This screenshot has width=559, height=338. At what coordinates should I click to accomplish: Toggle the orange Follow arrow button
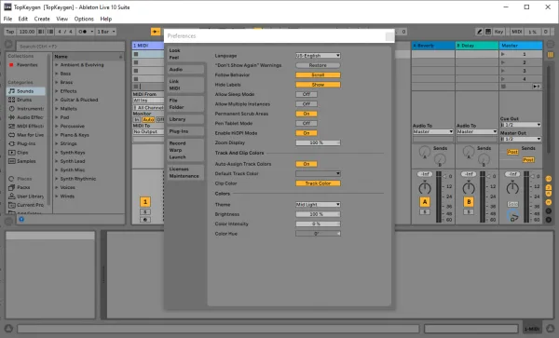pyautogui.click(x=156, y=32)
